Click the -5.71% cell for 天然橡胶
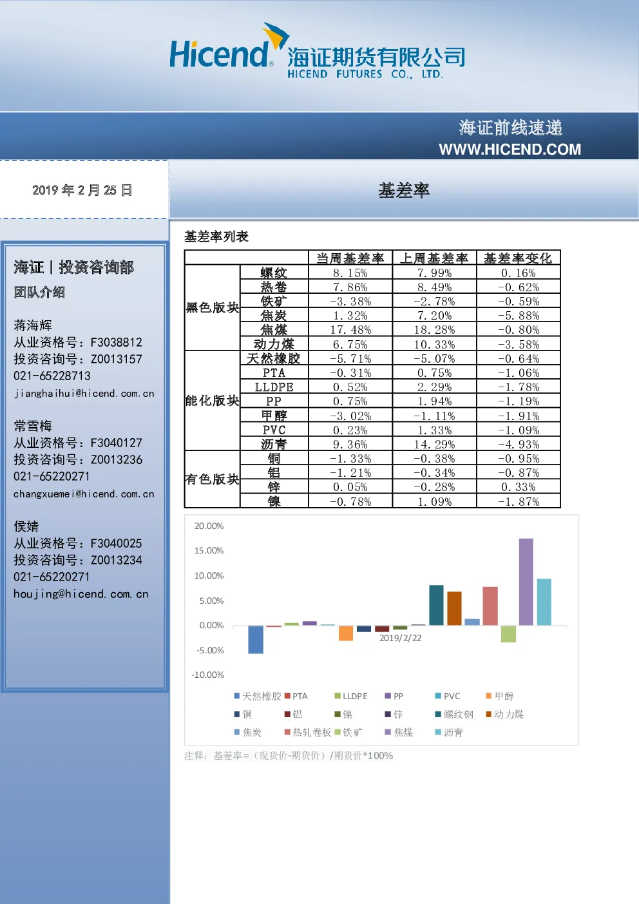639x904 pixels. click(x=350, y=358)
